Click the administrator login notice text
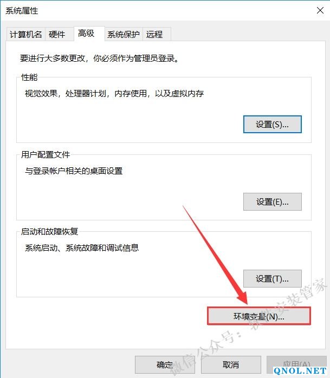330x378 pixels. point(99,58)
